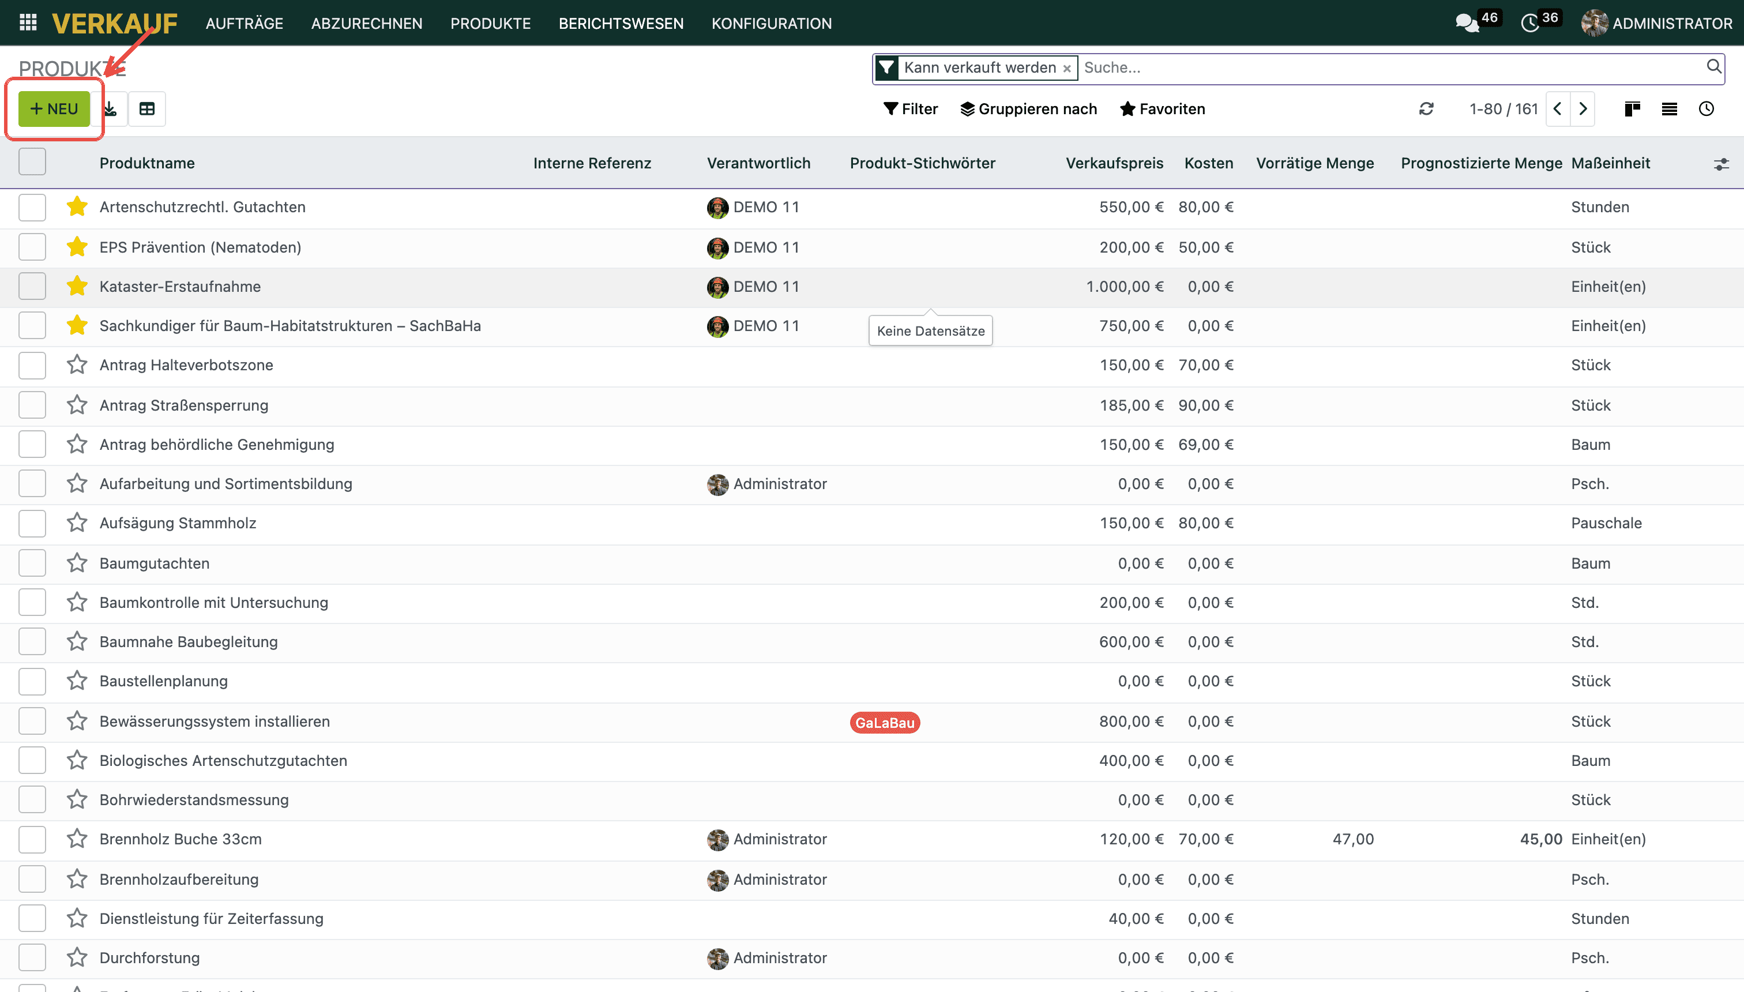Viewport: 1744px width, 992px height.
Task: Click the 1-80 / 161 pager counter
Action: click(x=1504, y=109)
